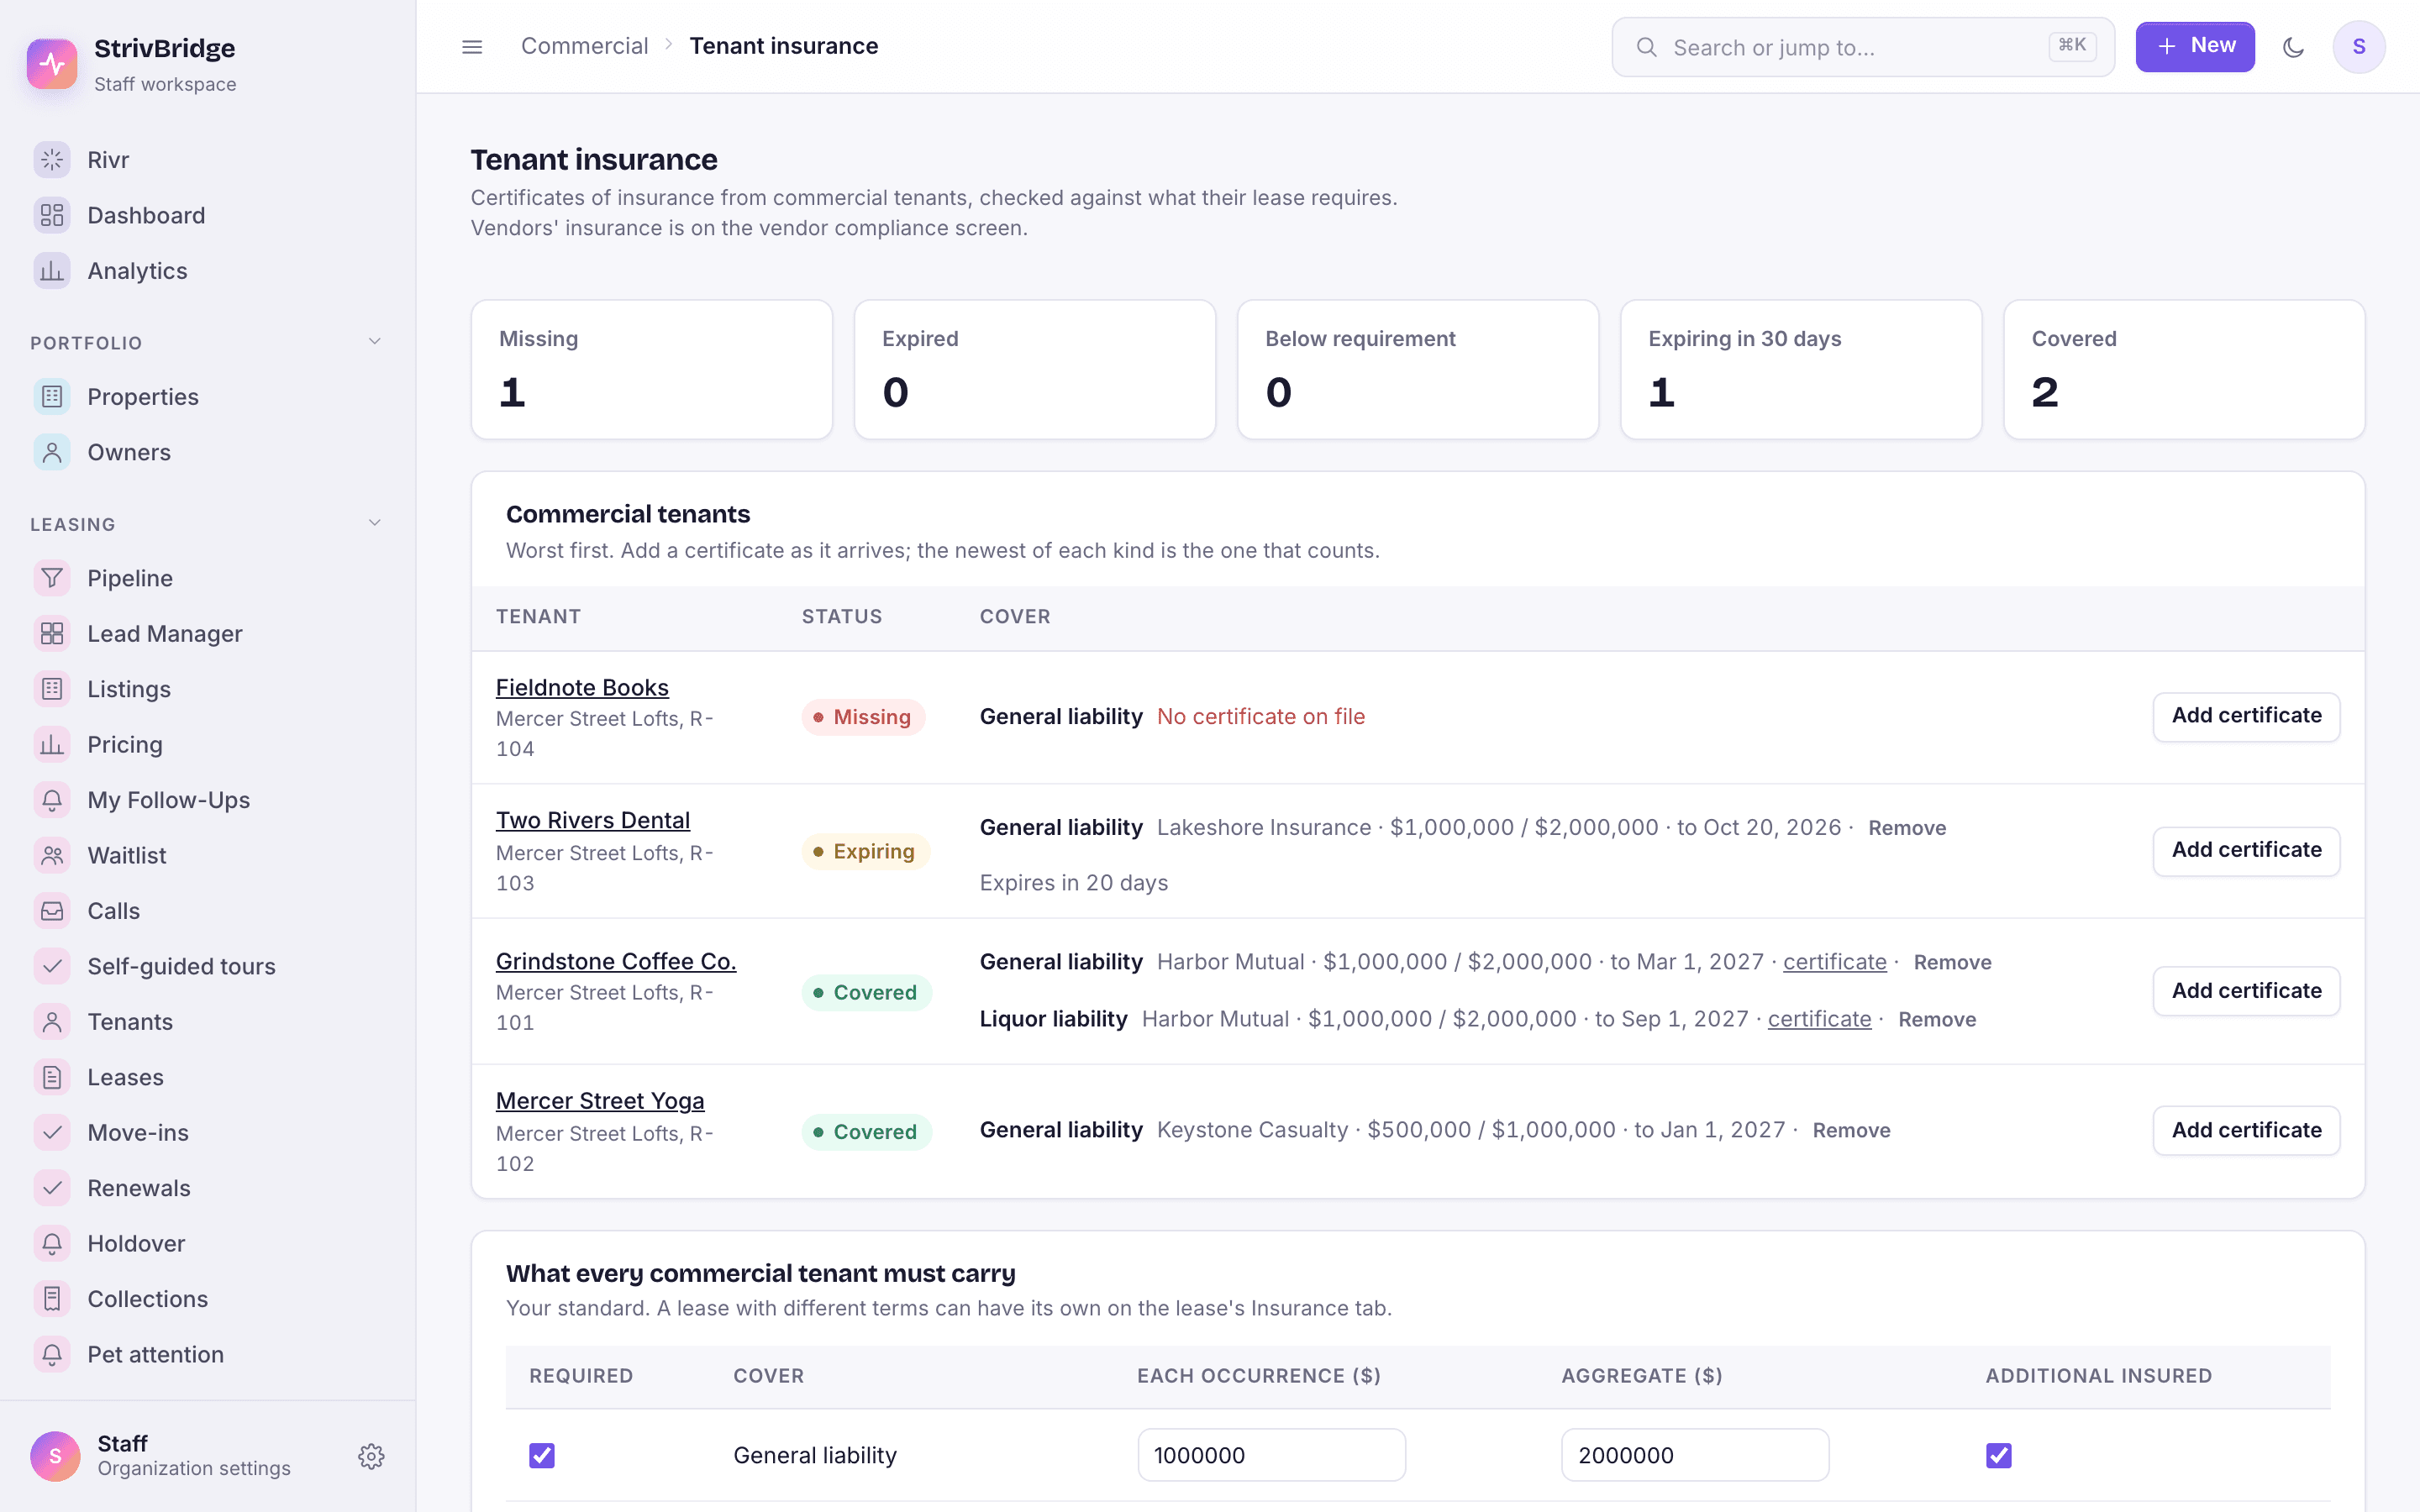2420x1512 pixels.
Task: Open the S user avatar menu
Action: coord(2359,47)
